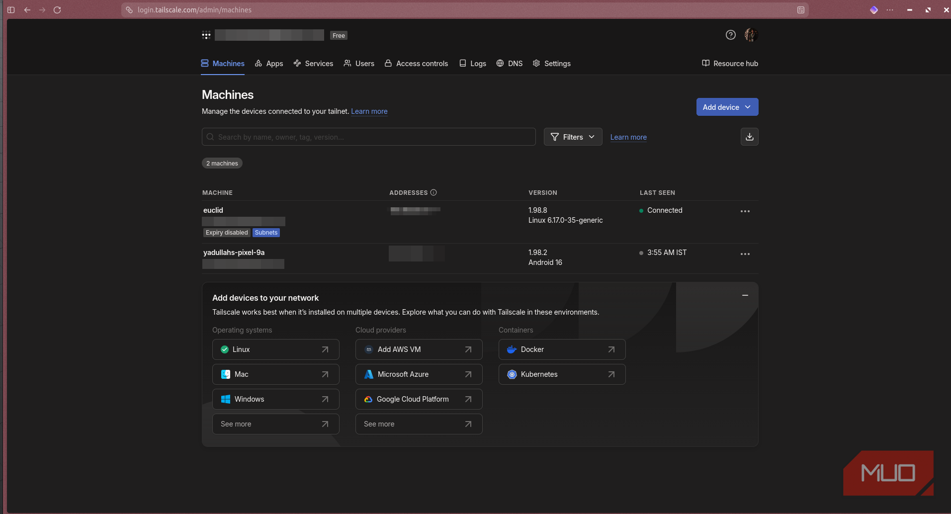Click version 1.98.8 for euclid

[538, 210]
